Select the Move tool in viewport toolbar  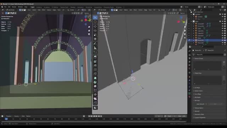[x=95, y=26]
